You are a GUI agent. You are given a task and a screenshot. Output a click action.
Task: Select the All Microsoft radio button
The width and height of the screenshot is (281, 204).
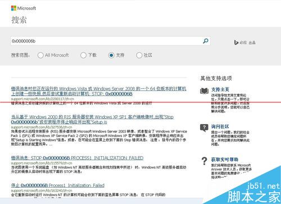pos(40,55)
